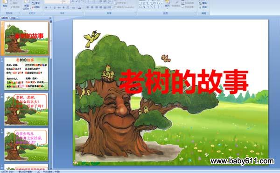Click the Replace icon in Editing group
280x173 pixels.
(204, 3)
